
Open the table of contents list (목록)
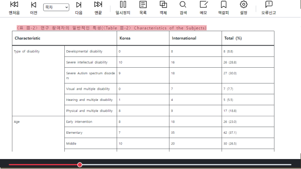click(143, 8)
